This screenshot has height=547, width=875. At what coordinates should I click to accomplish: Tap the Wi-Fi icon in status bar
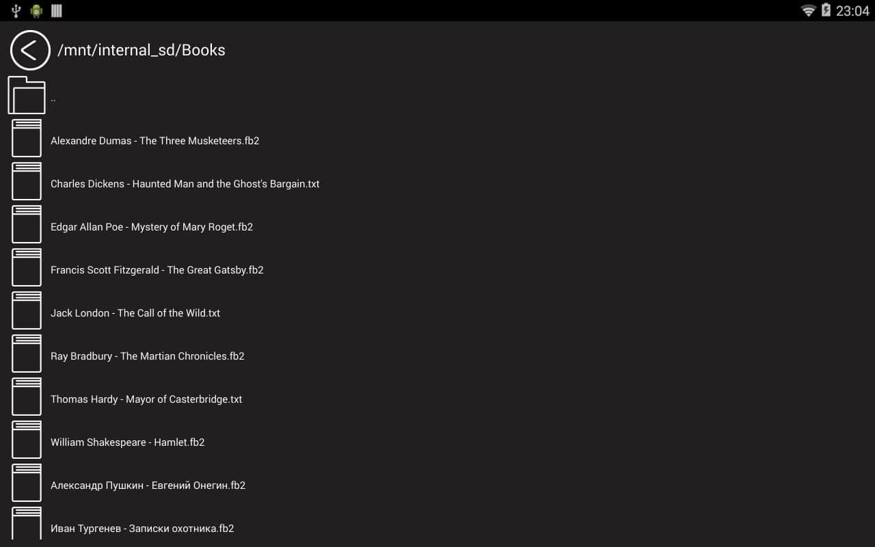click(808, 10)
